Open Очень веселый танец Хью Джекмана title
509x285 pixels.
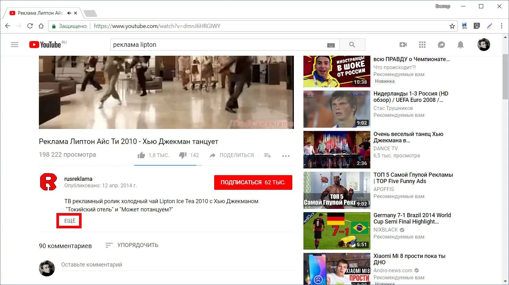(408, 137)
